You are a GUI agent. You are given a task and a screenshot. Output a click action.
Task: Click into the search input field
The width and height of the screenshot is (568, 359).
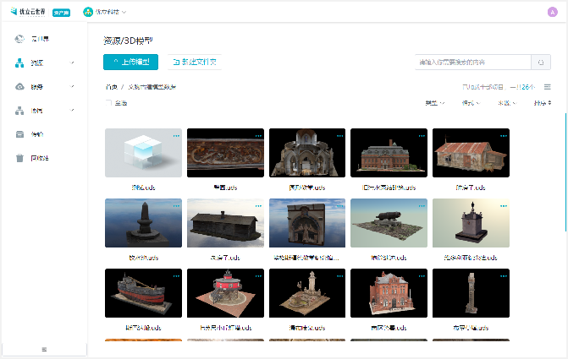(x=473, y=63)
